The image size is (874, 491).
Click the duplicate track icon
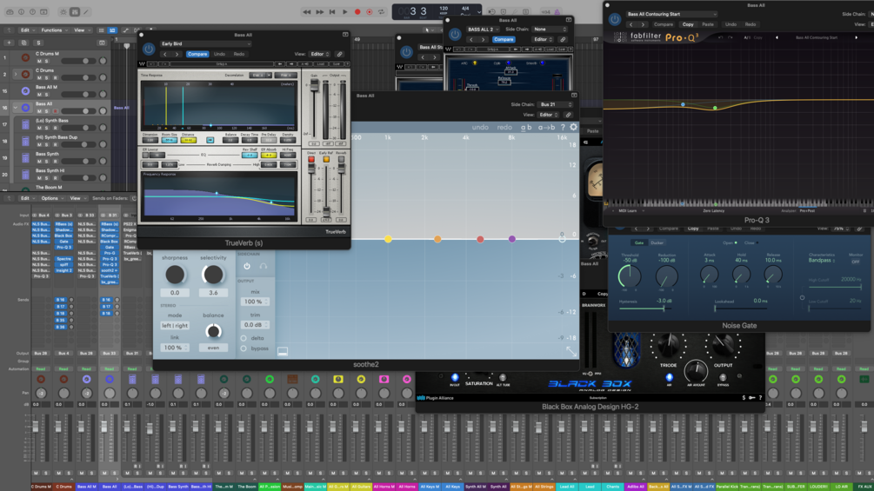click(23, 43)
